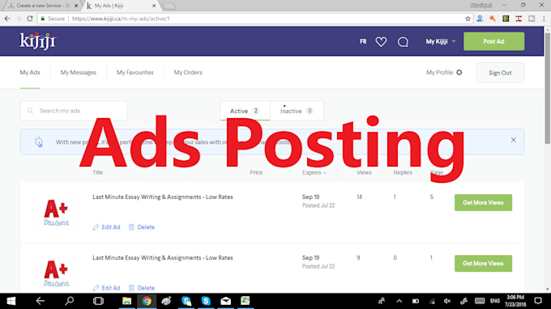Dismiss the promotion tips banner

click(x=514, y=140)
